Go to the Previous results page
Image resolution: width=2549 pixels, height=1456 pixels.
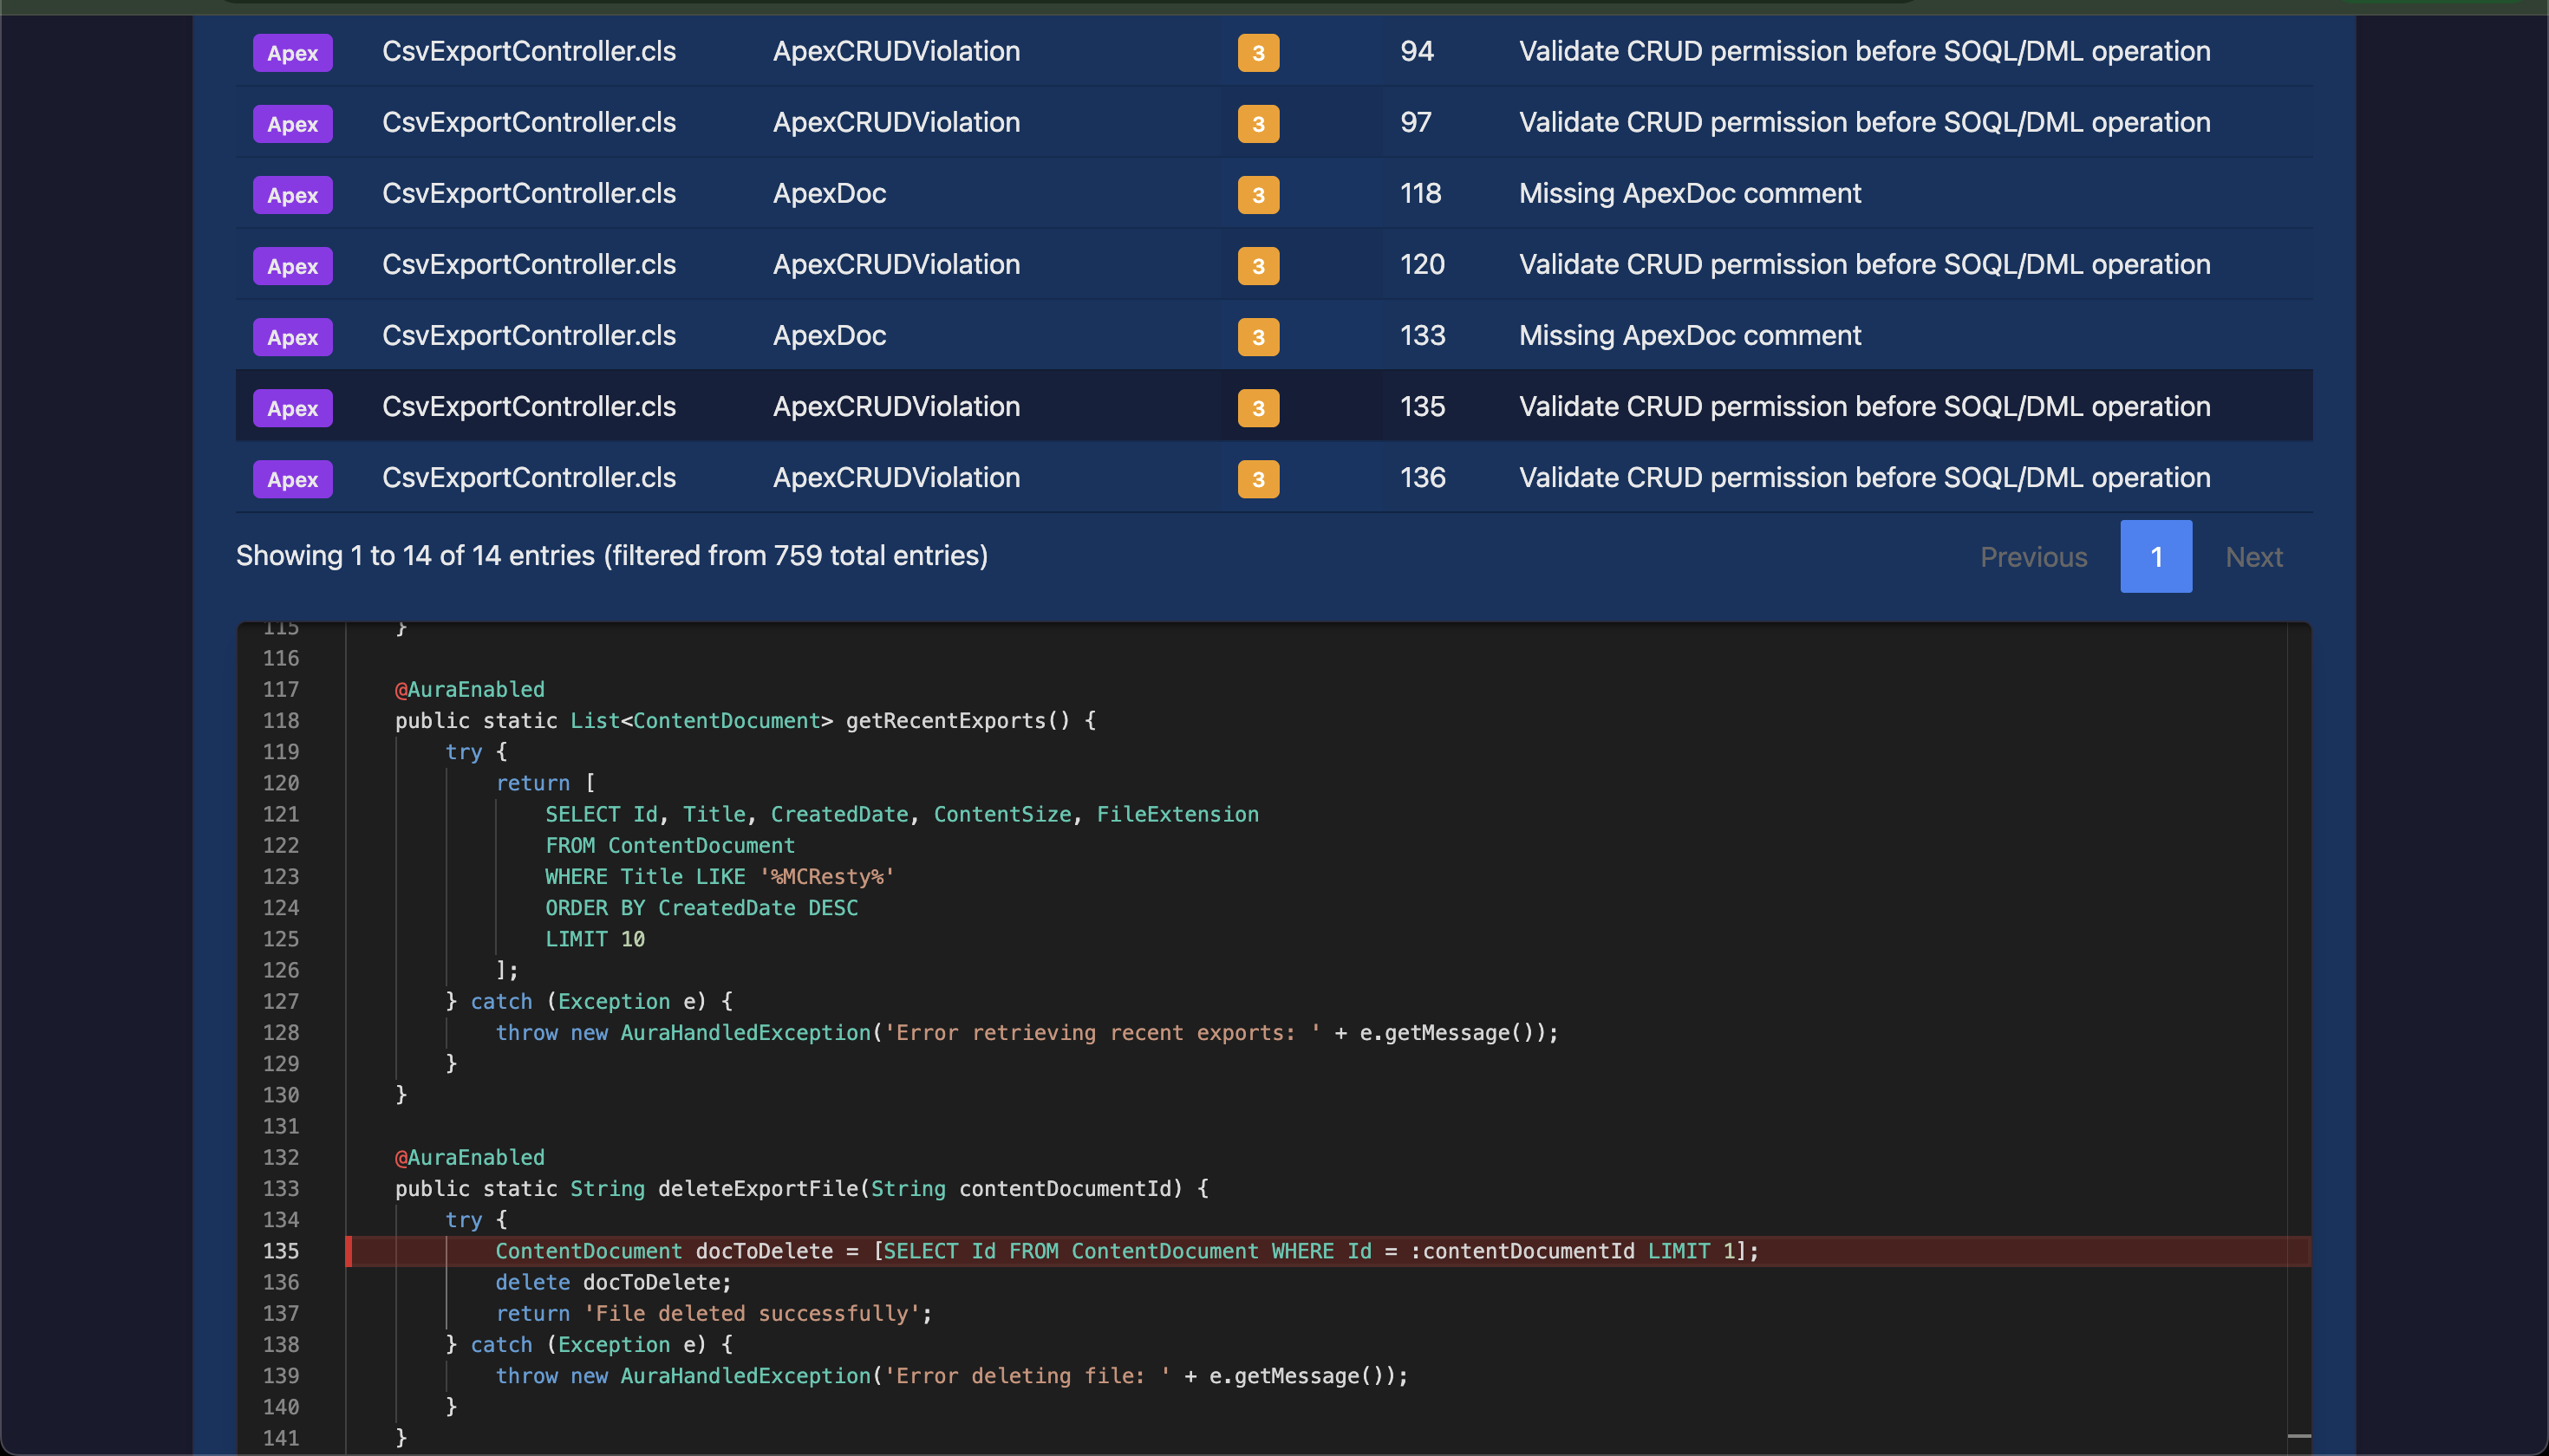click(x=2033, y=557)
